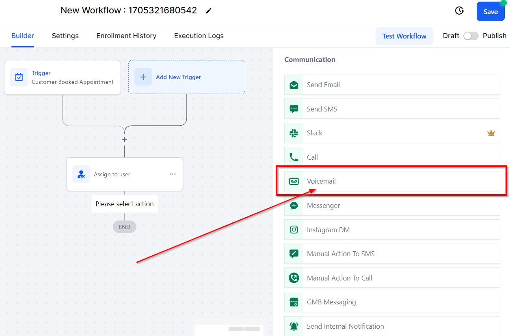Click the END node

(125, 227)
